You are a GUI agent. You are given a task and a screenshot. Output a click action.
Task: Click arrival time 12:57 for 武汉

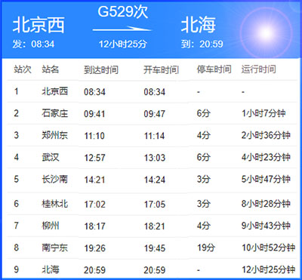click(x=94, y=158)
